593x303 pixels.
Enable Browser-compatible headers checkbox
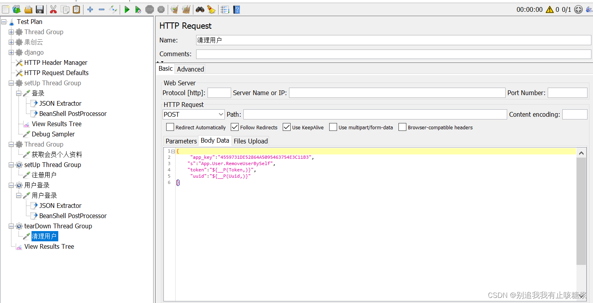point(402,127)
